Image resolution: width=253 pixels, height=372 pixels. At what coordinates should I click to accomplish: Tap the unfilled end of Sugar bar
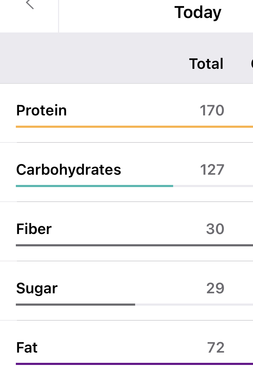click(x=194, y=304)
